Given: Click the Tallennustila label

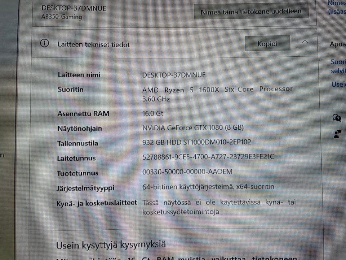Looking at the screenshot, I should click(78, 143).
